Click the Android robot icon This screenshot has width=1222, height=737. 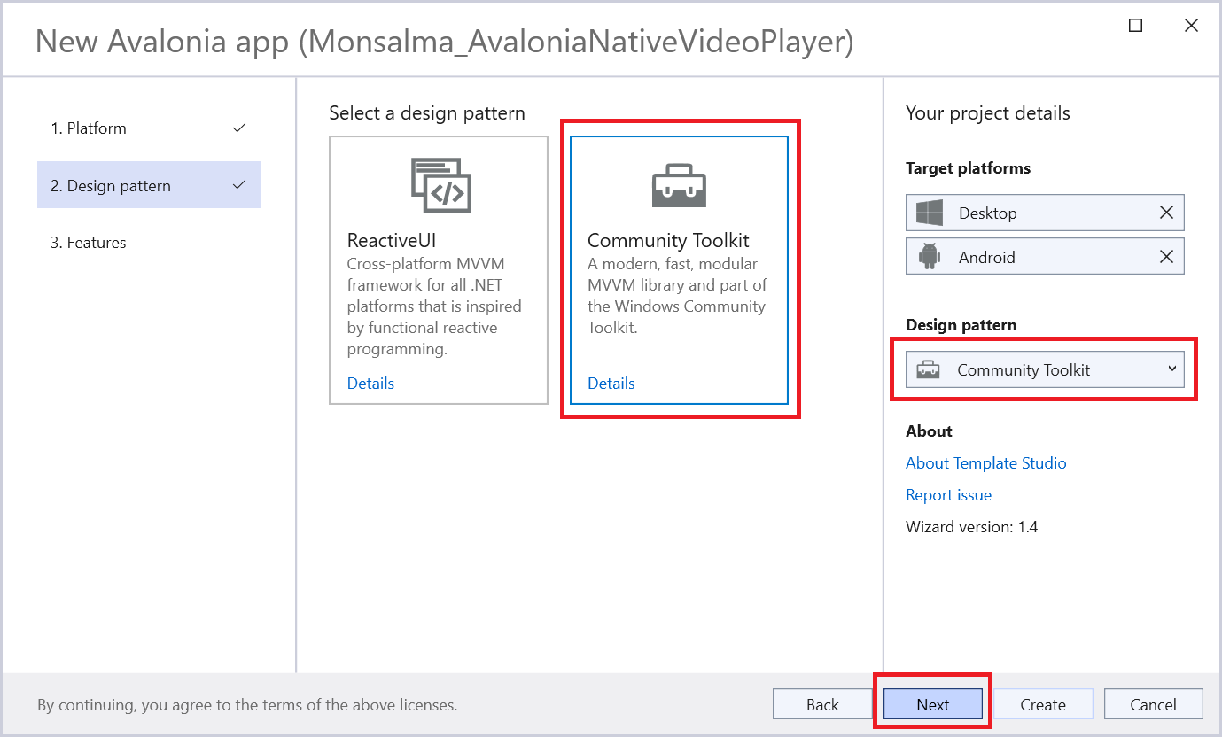[929, 257]
